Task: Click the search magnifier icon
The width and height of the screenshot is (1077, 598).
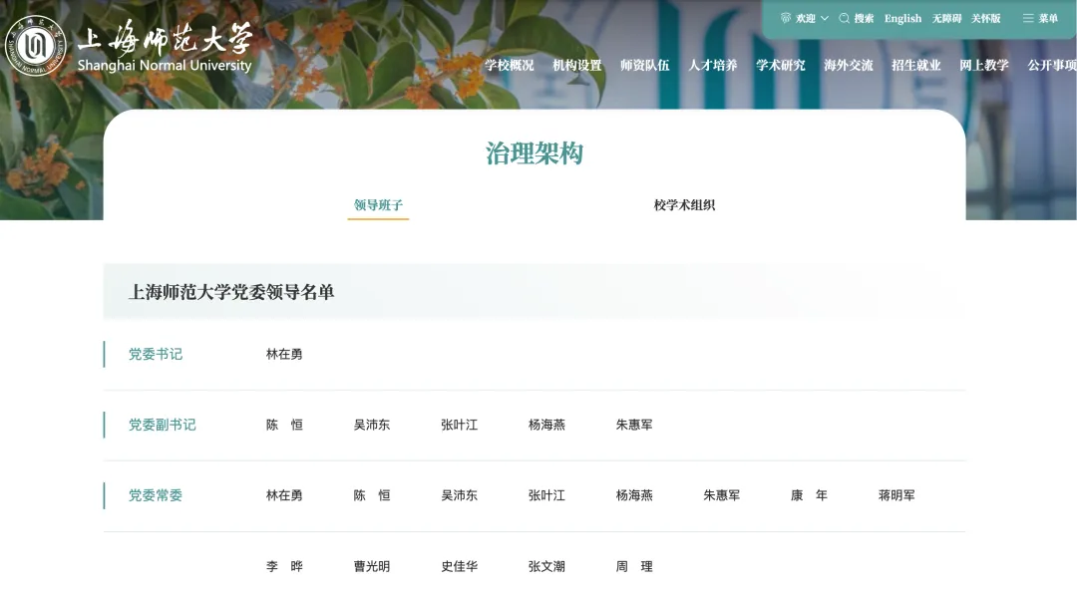Action: pos(845,18)
